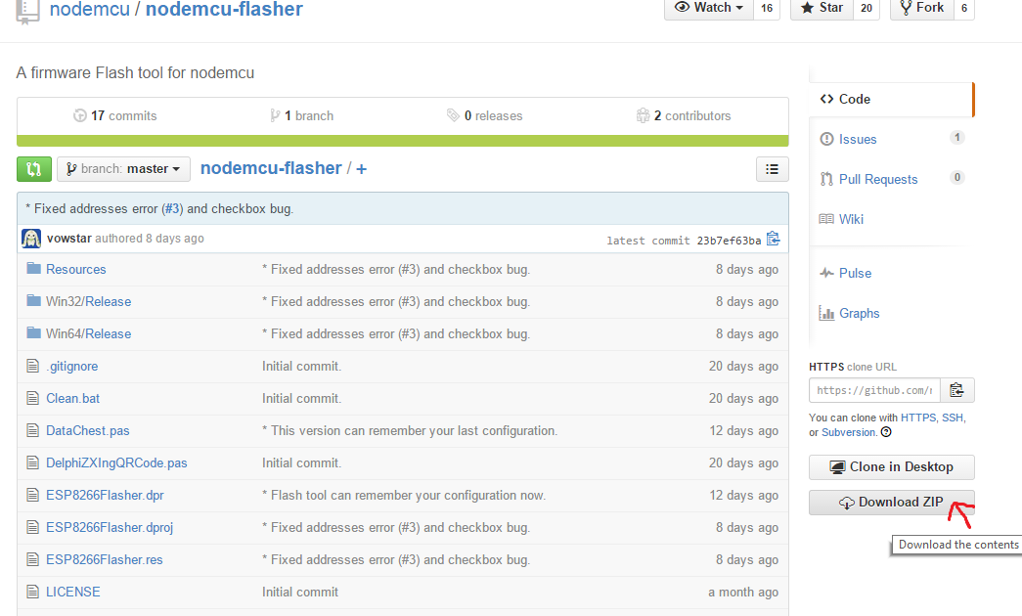The width and height of the screenshot is (1022, 616).
Task: Open the Wiki page
Action: [x=851, y=219]
